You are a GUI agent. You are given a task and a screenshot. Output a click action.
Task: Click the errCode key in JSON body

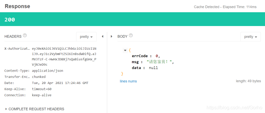[x=140, y=56]
